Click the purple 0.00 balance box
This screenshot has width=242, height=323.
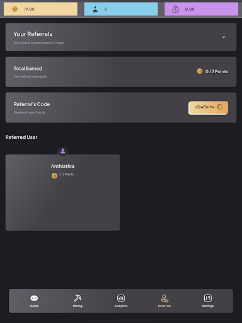coord(201,9)
